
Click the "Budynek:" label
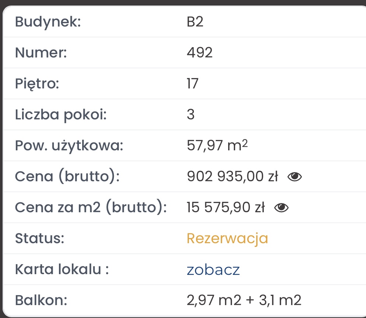click(x=48, y=22)
